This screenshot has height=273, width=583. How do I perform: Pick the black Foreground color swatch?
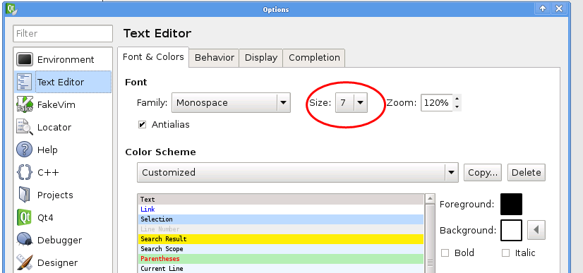point(511,204)
